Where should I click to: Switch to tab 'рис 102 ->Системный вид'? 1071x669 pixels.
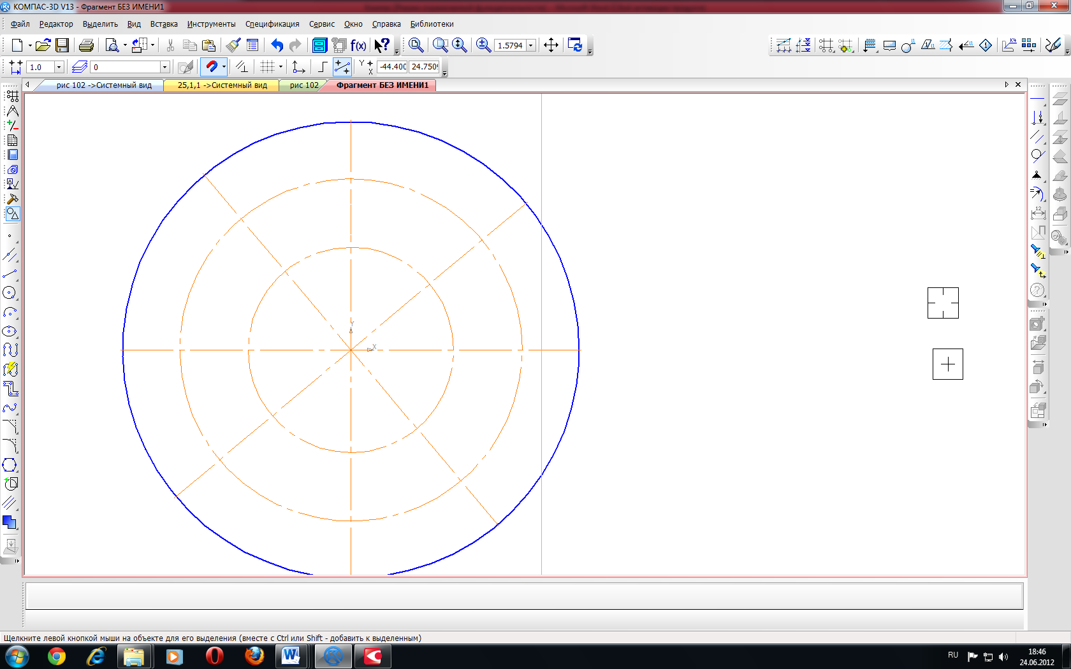[x=103, y=85]
